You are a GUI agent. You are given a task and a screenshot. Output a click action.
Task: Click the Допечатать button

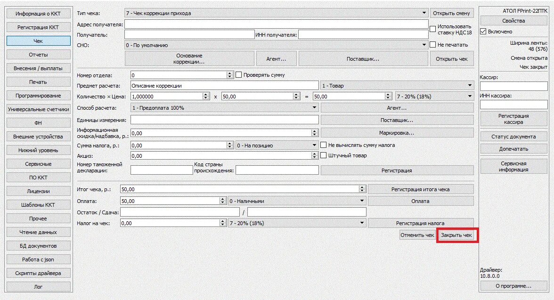pos(513,149)
